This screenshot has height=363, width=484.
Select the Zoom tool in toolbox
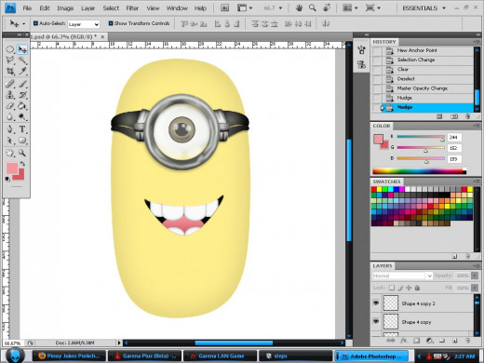22,153
